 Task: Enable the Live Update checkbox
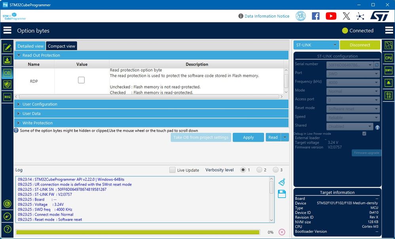click(172, 170)
